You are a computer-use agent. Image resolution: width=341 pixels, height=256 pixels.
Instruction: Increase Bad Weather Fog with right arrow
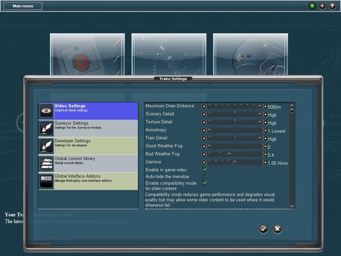(265, 154)
